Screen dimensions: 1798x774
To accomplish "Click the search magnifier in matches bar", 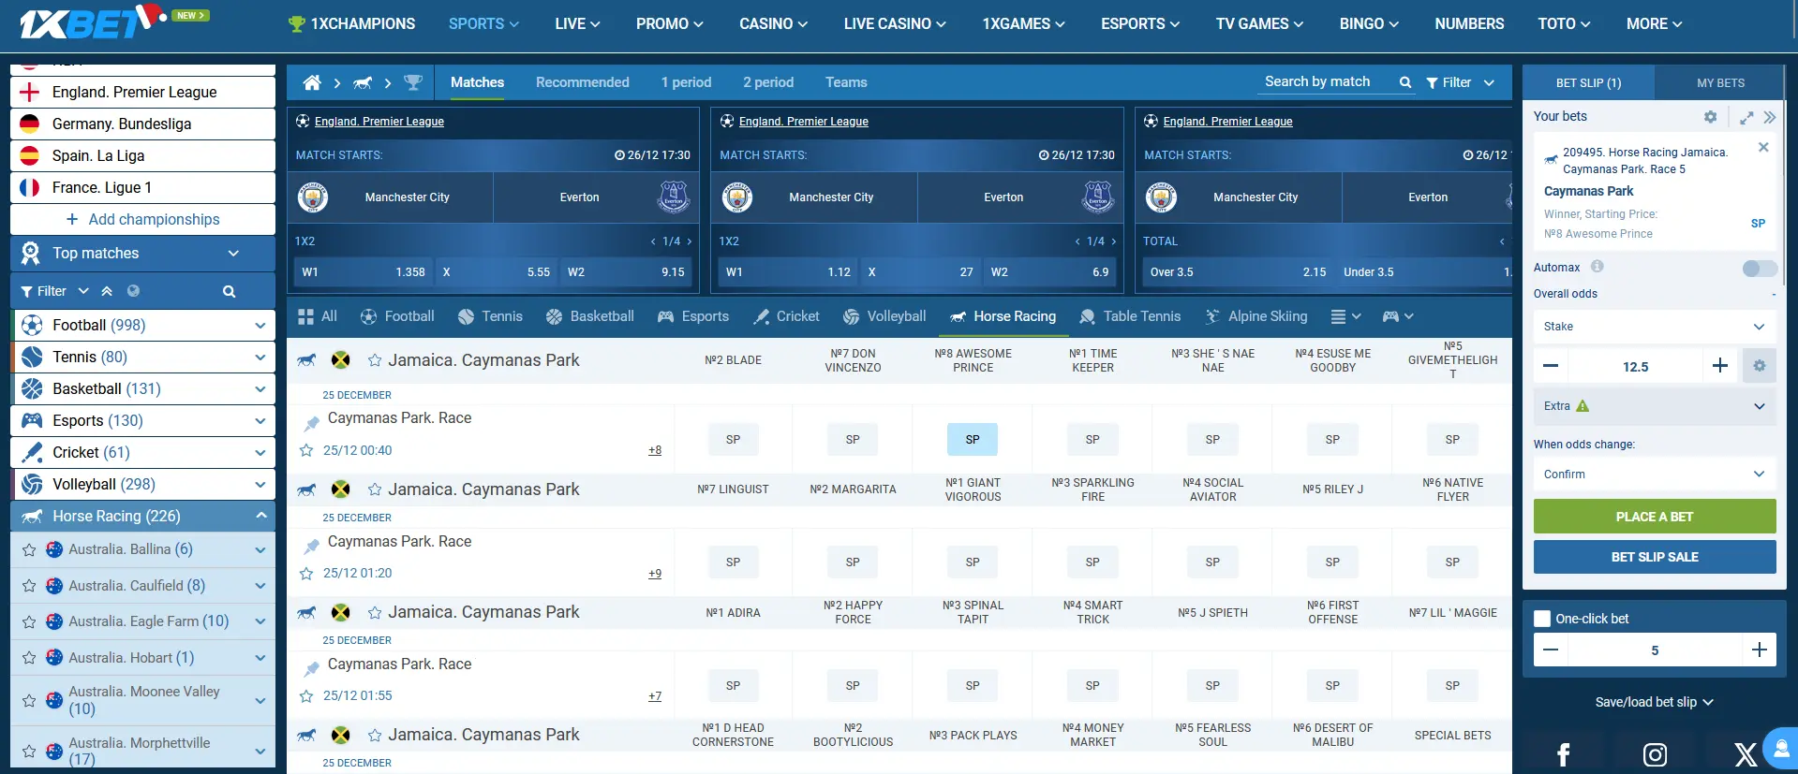I will pyautogui.click(x=1404, y=82).
